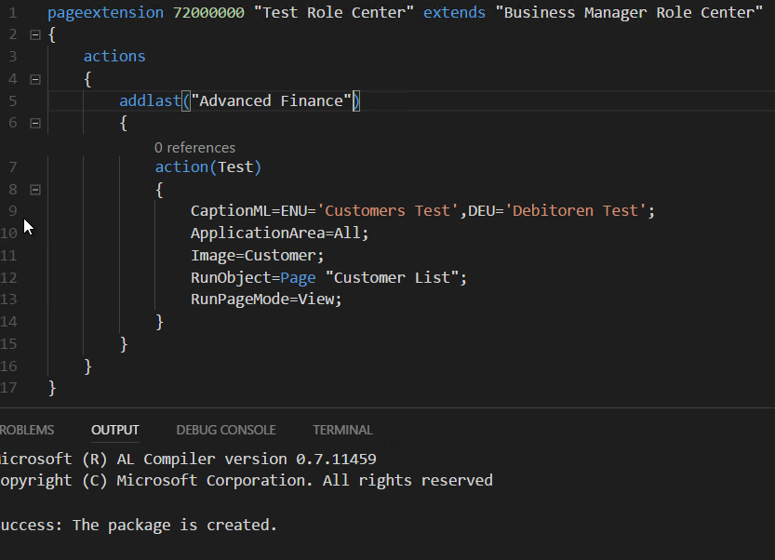
Task: Click line number 9 in the gutter
Action: point(11,210)
